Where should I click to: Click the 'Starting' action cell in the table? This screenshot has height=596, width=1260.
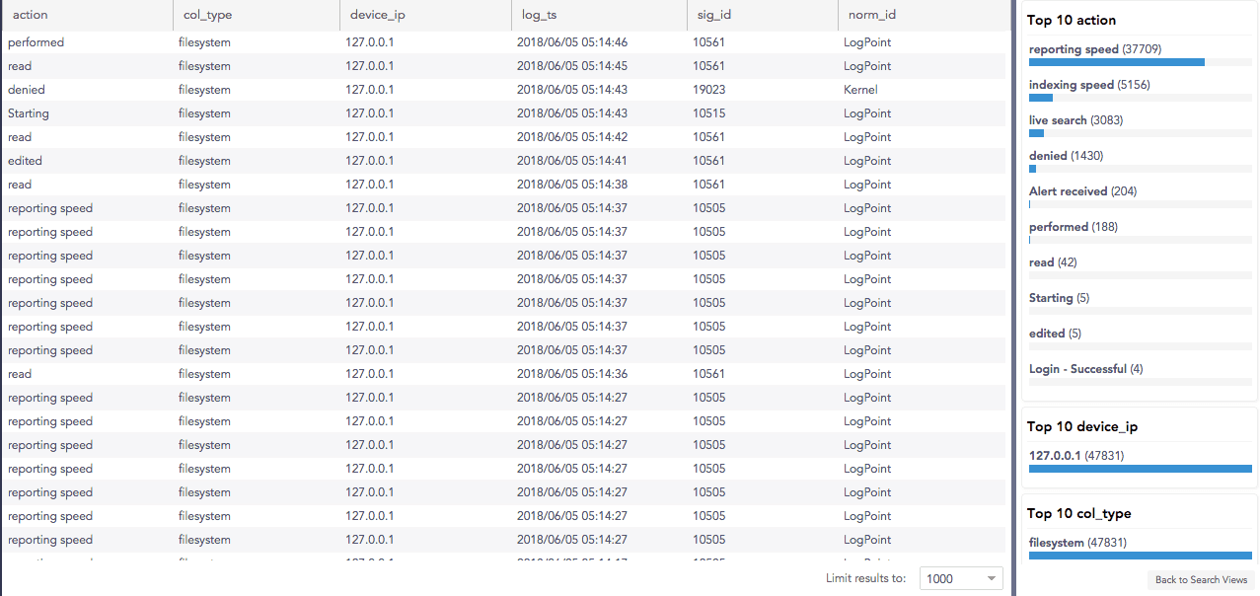pos(28,112)
